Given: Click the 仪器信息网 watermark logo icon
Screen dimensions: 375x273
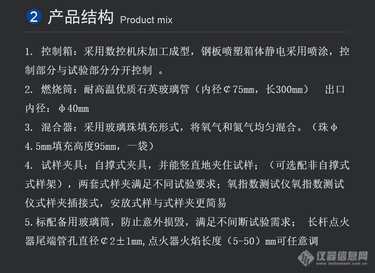Looking at the screenshot, I should (306, 258).
